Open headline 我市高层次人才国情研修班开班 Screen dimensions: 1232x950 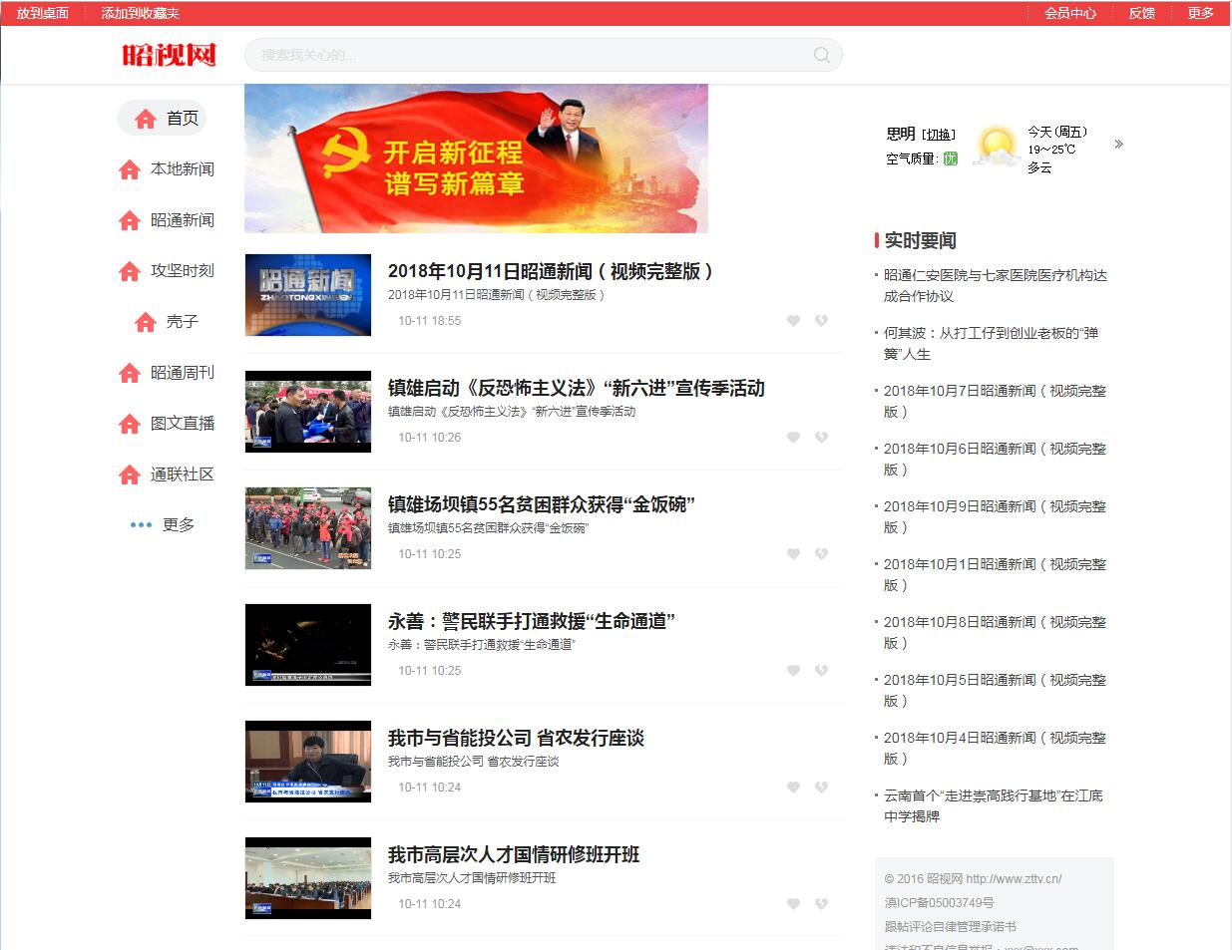point(514,854)
